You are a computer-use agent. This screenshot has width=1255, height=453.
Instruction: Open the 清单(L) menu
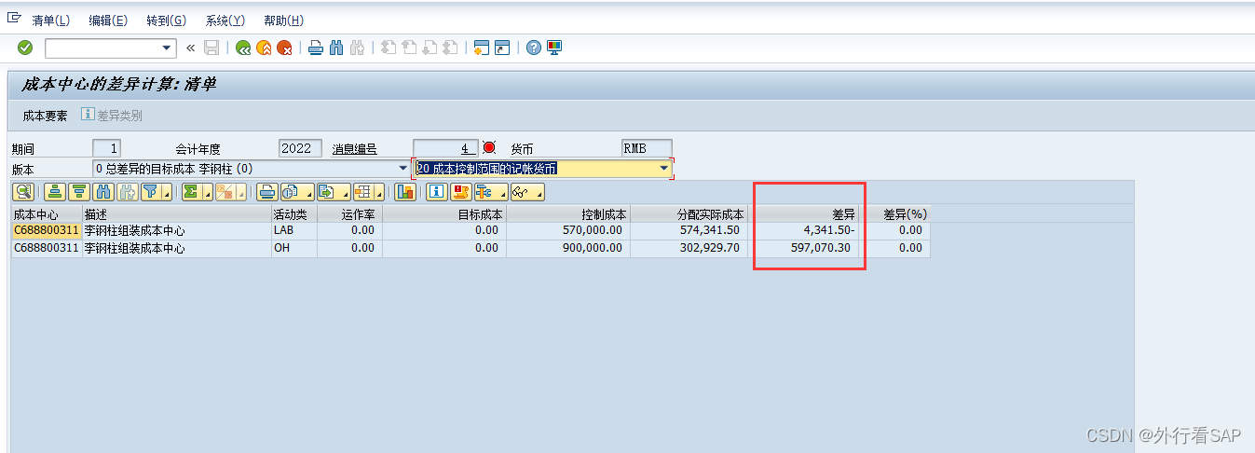pyautogui.click(x=50, y=21)
